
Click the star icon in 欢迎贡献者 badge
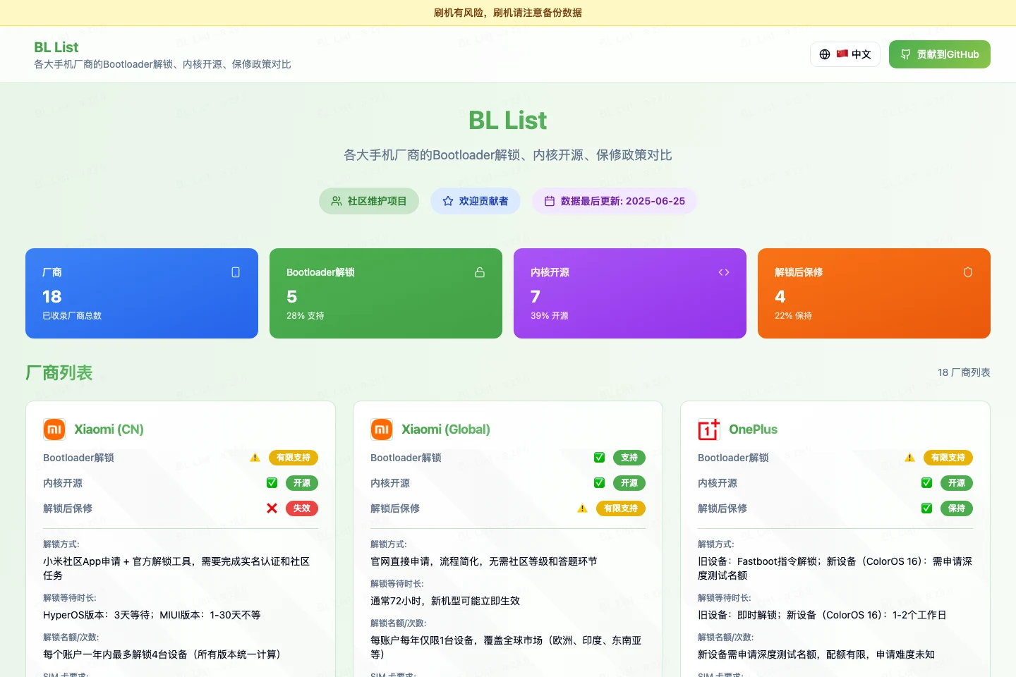[x=448, y=201]
